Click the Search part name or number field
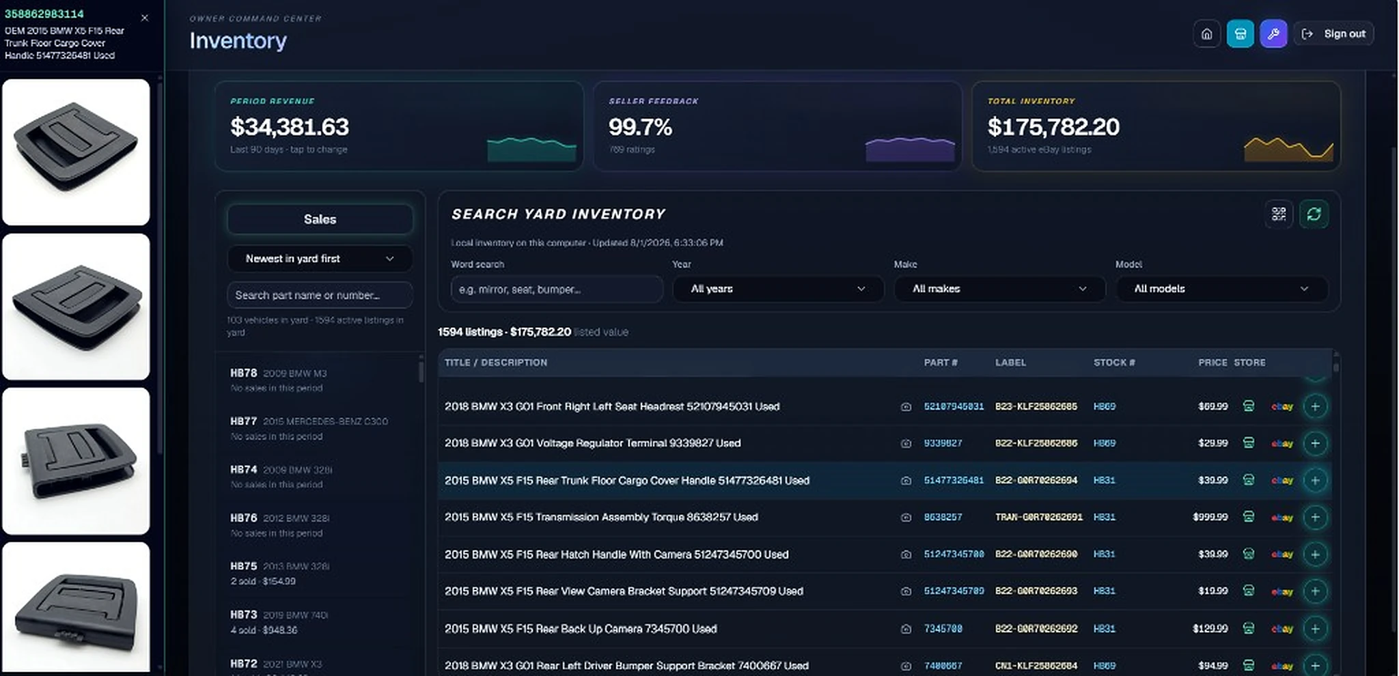This screenshot has width=1399, height=676. [320, 295]
